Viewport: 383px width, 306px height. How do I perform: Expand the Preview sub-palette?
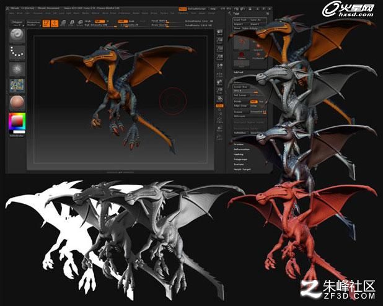(x=239, y=144)
